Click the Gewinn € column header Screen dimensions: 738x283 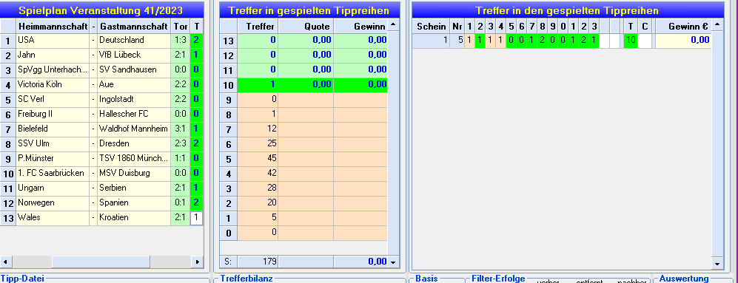683,27
